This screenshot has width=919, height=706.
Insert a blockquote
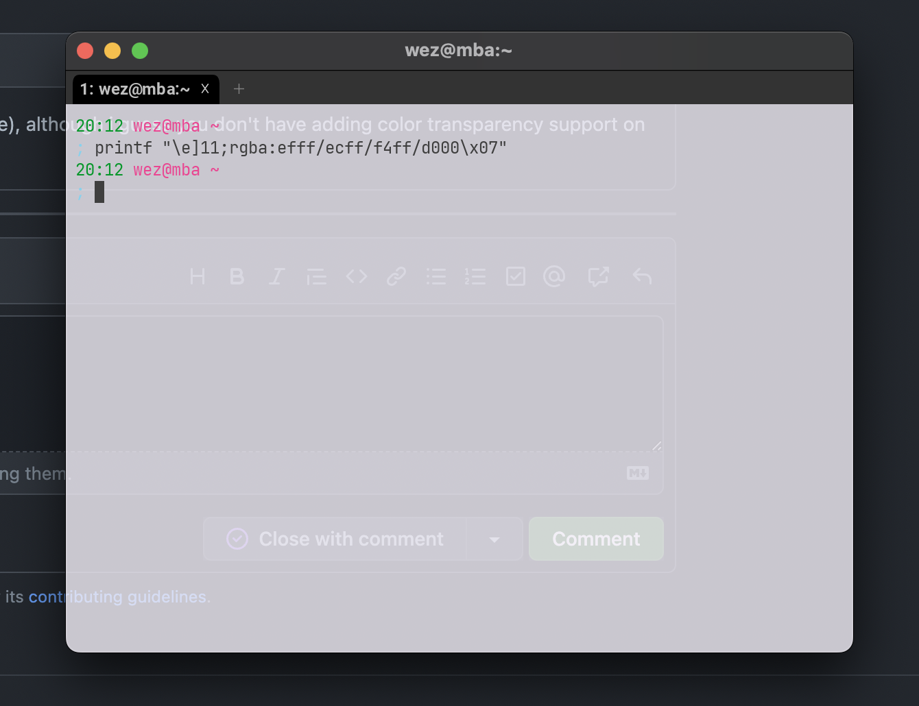click(316, 276)
